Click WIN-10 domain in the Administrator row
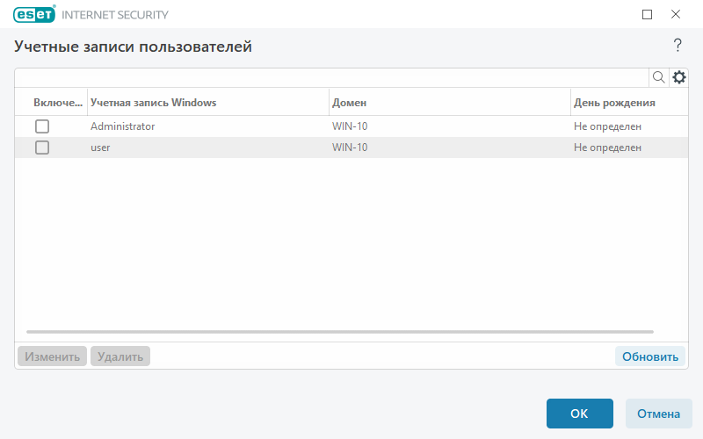 click(x=350, y=126)
